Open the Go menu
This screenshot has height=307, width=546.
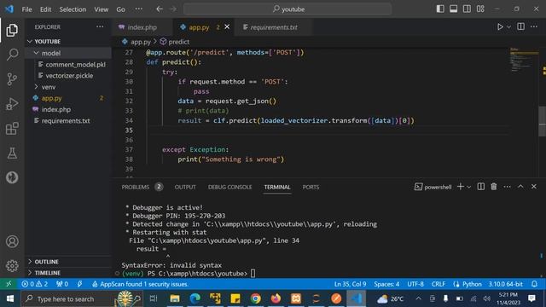[120, 9]
